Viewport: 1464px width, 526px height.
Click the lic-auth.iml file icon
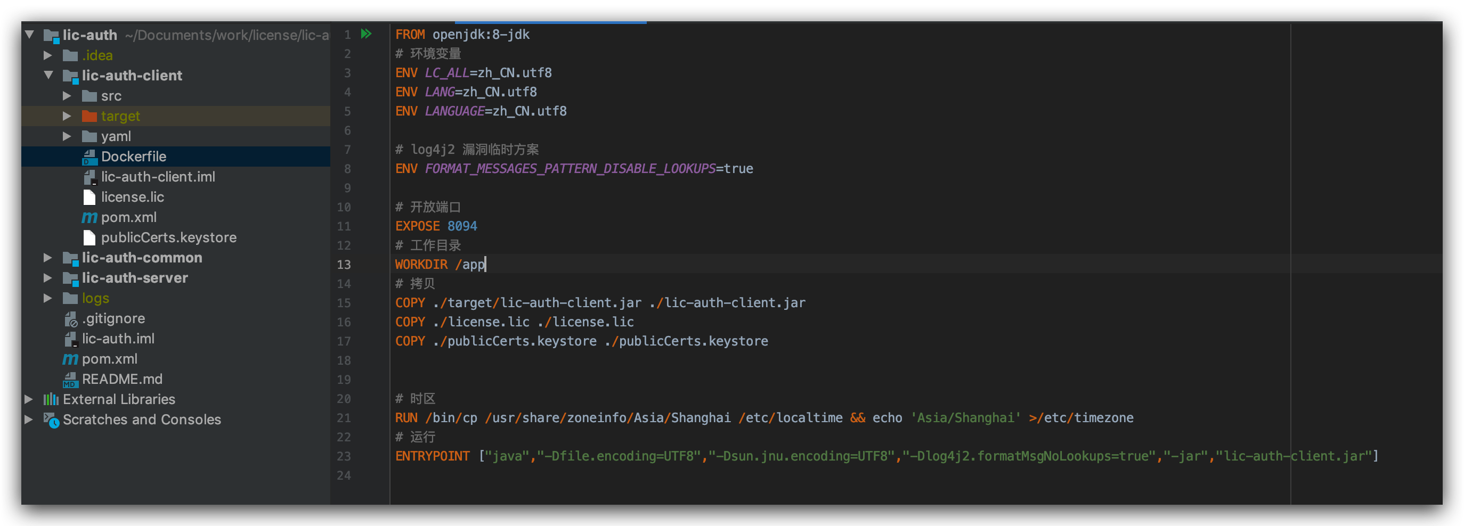[x=70, y=339]
